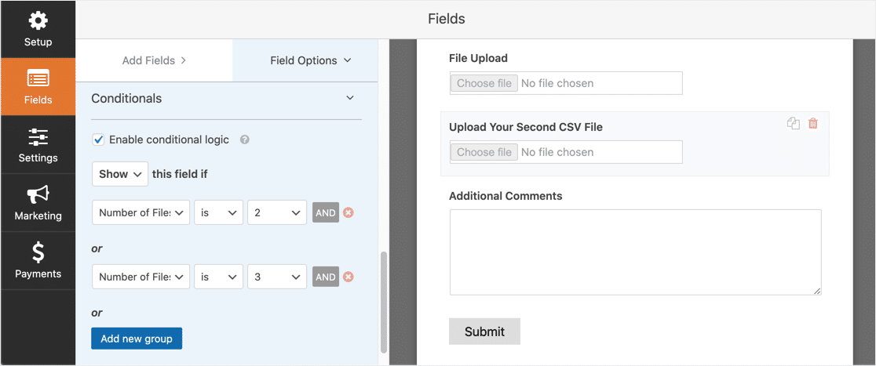Remove the first conditional rule
Viewport: 876px width, 366px height.
click(x=348, y=212)
